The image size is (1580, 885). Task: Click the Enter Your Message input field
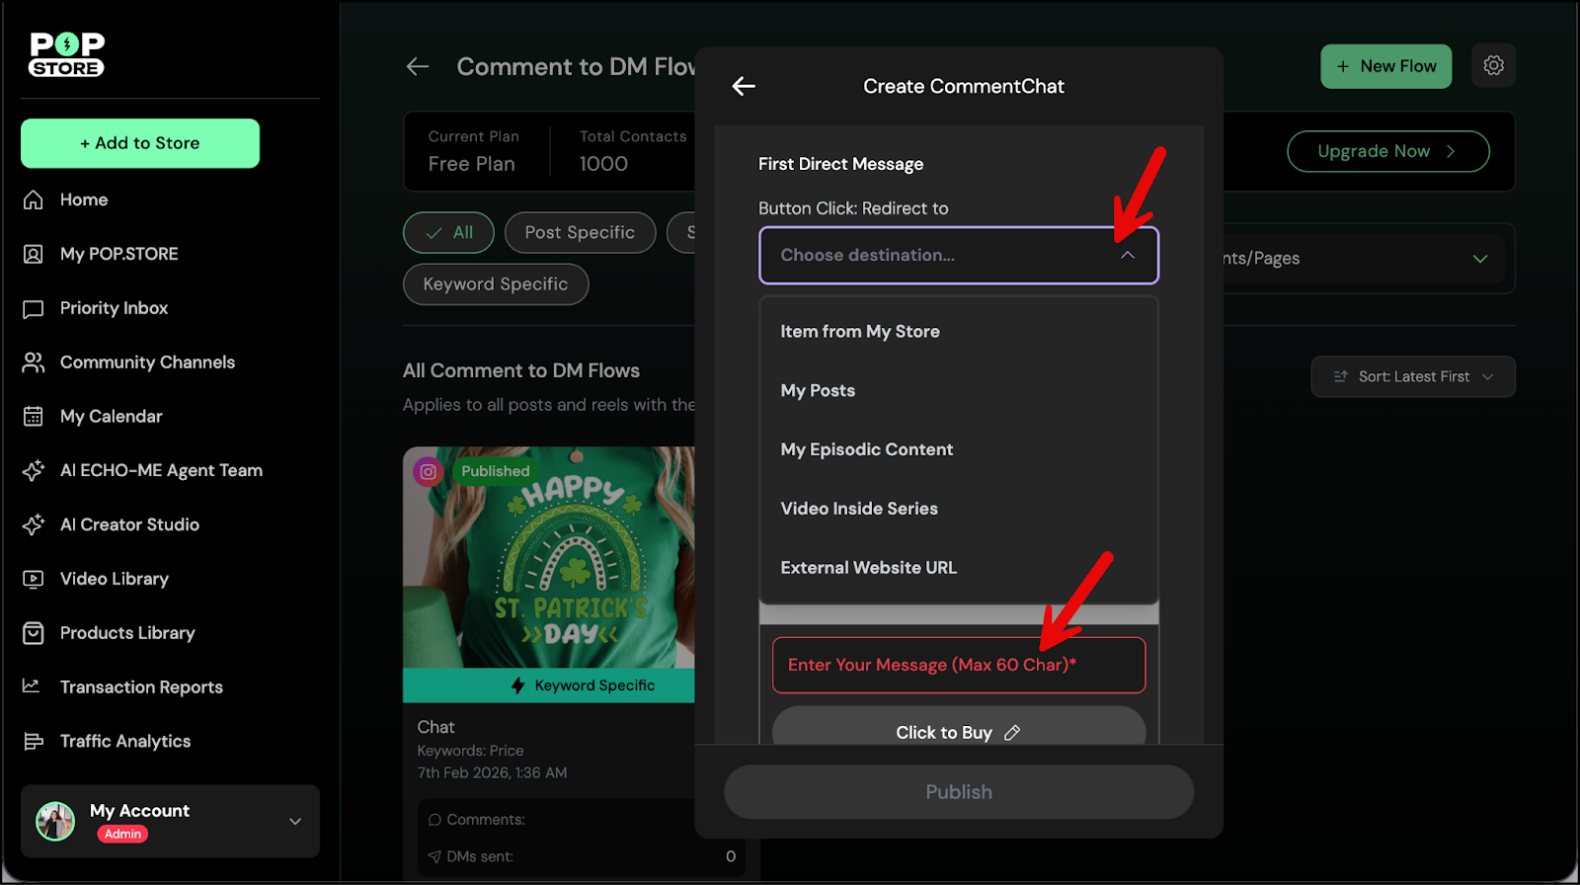958,665
